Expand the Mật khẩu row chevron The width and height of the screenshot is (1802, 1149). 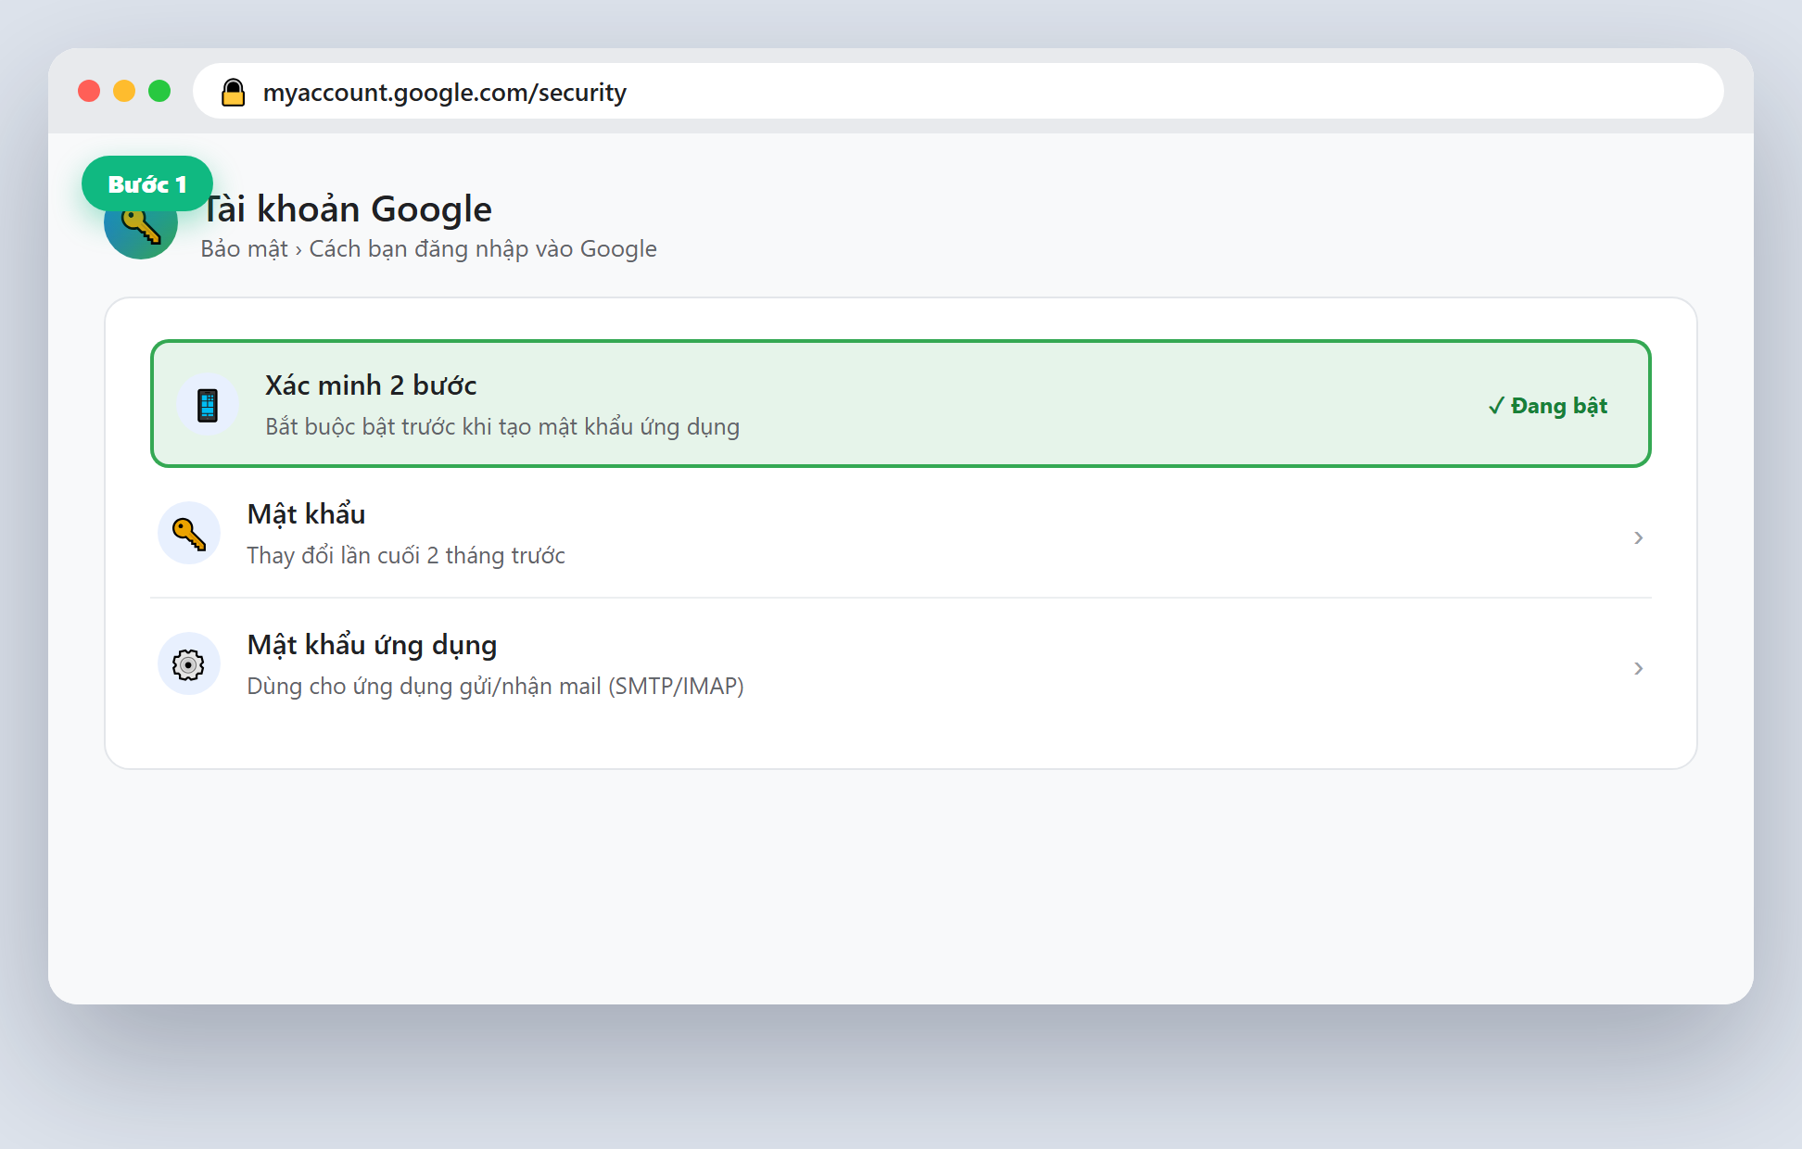tap(1638, 537)
